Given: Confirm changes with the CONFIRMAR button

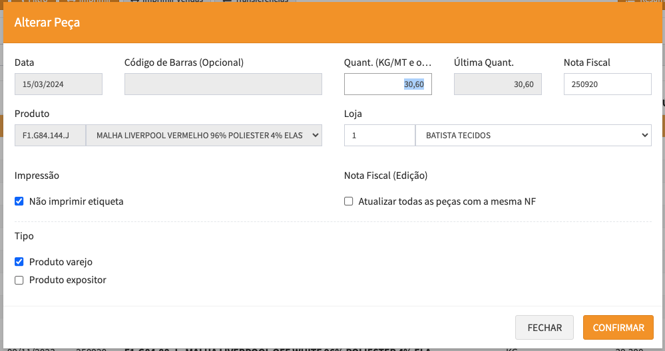Looking at the screenshot, I should (x=618, y=328).
